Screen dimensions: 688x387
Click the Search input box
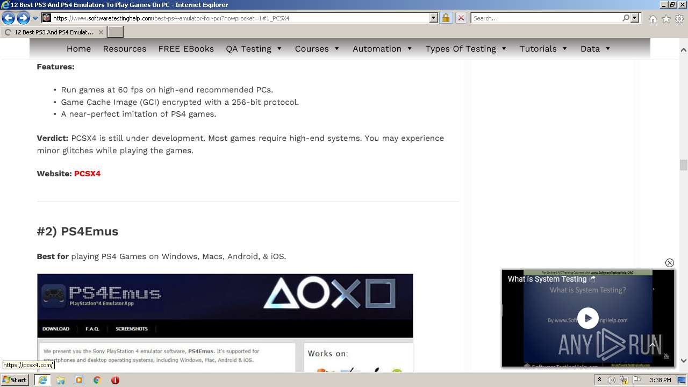click(x=547, y=18)
